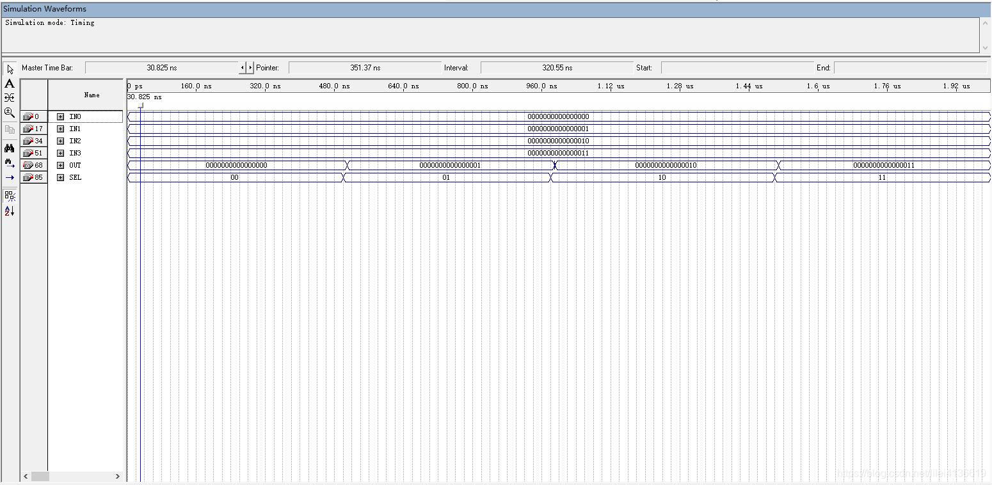Click OUT waveform segment 0000000000000001
Image resolution: width=992 pixels, height=485 pixels.
pyautogui.click(x=450, y=165)
